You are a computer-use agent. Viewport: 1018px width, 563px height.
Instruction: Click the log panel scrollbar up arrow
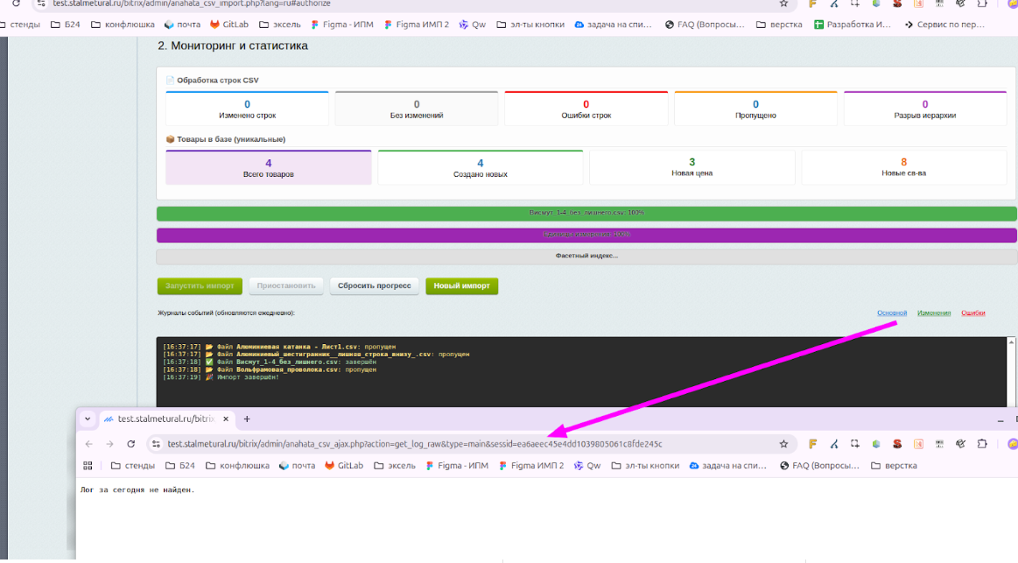1012,342
